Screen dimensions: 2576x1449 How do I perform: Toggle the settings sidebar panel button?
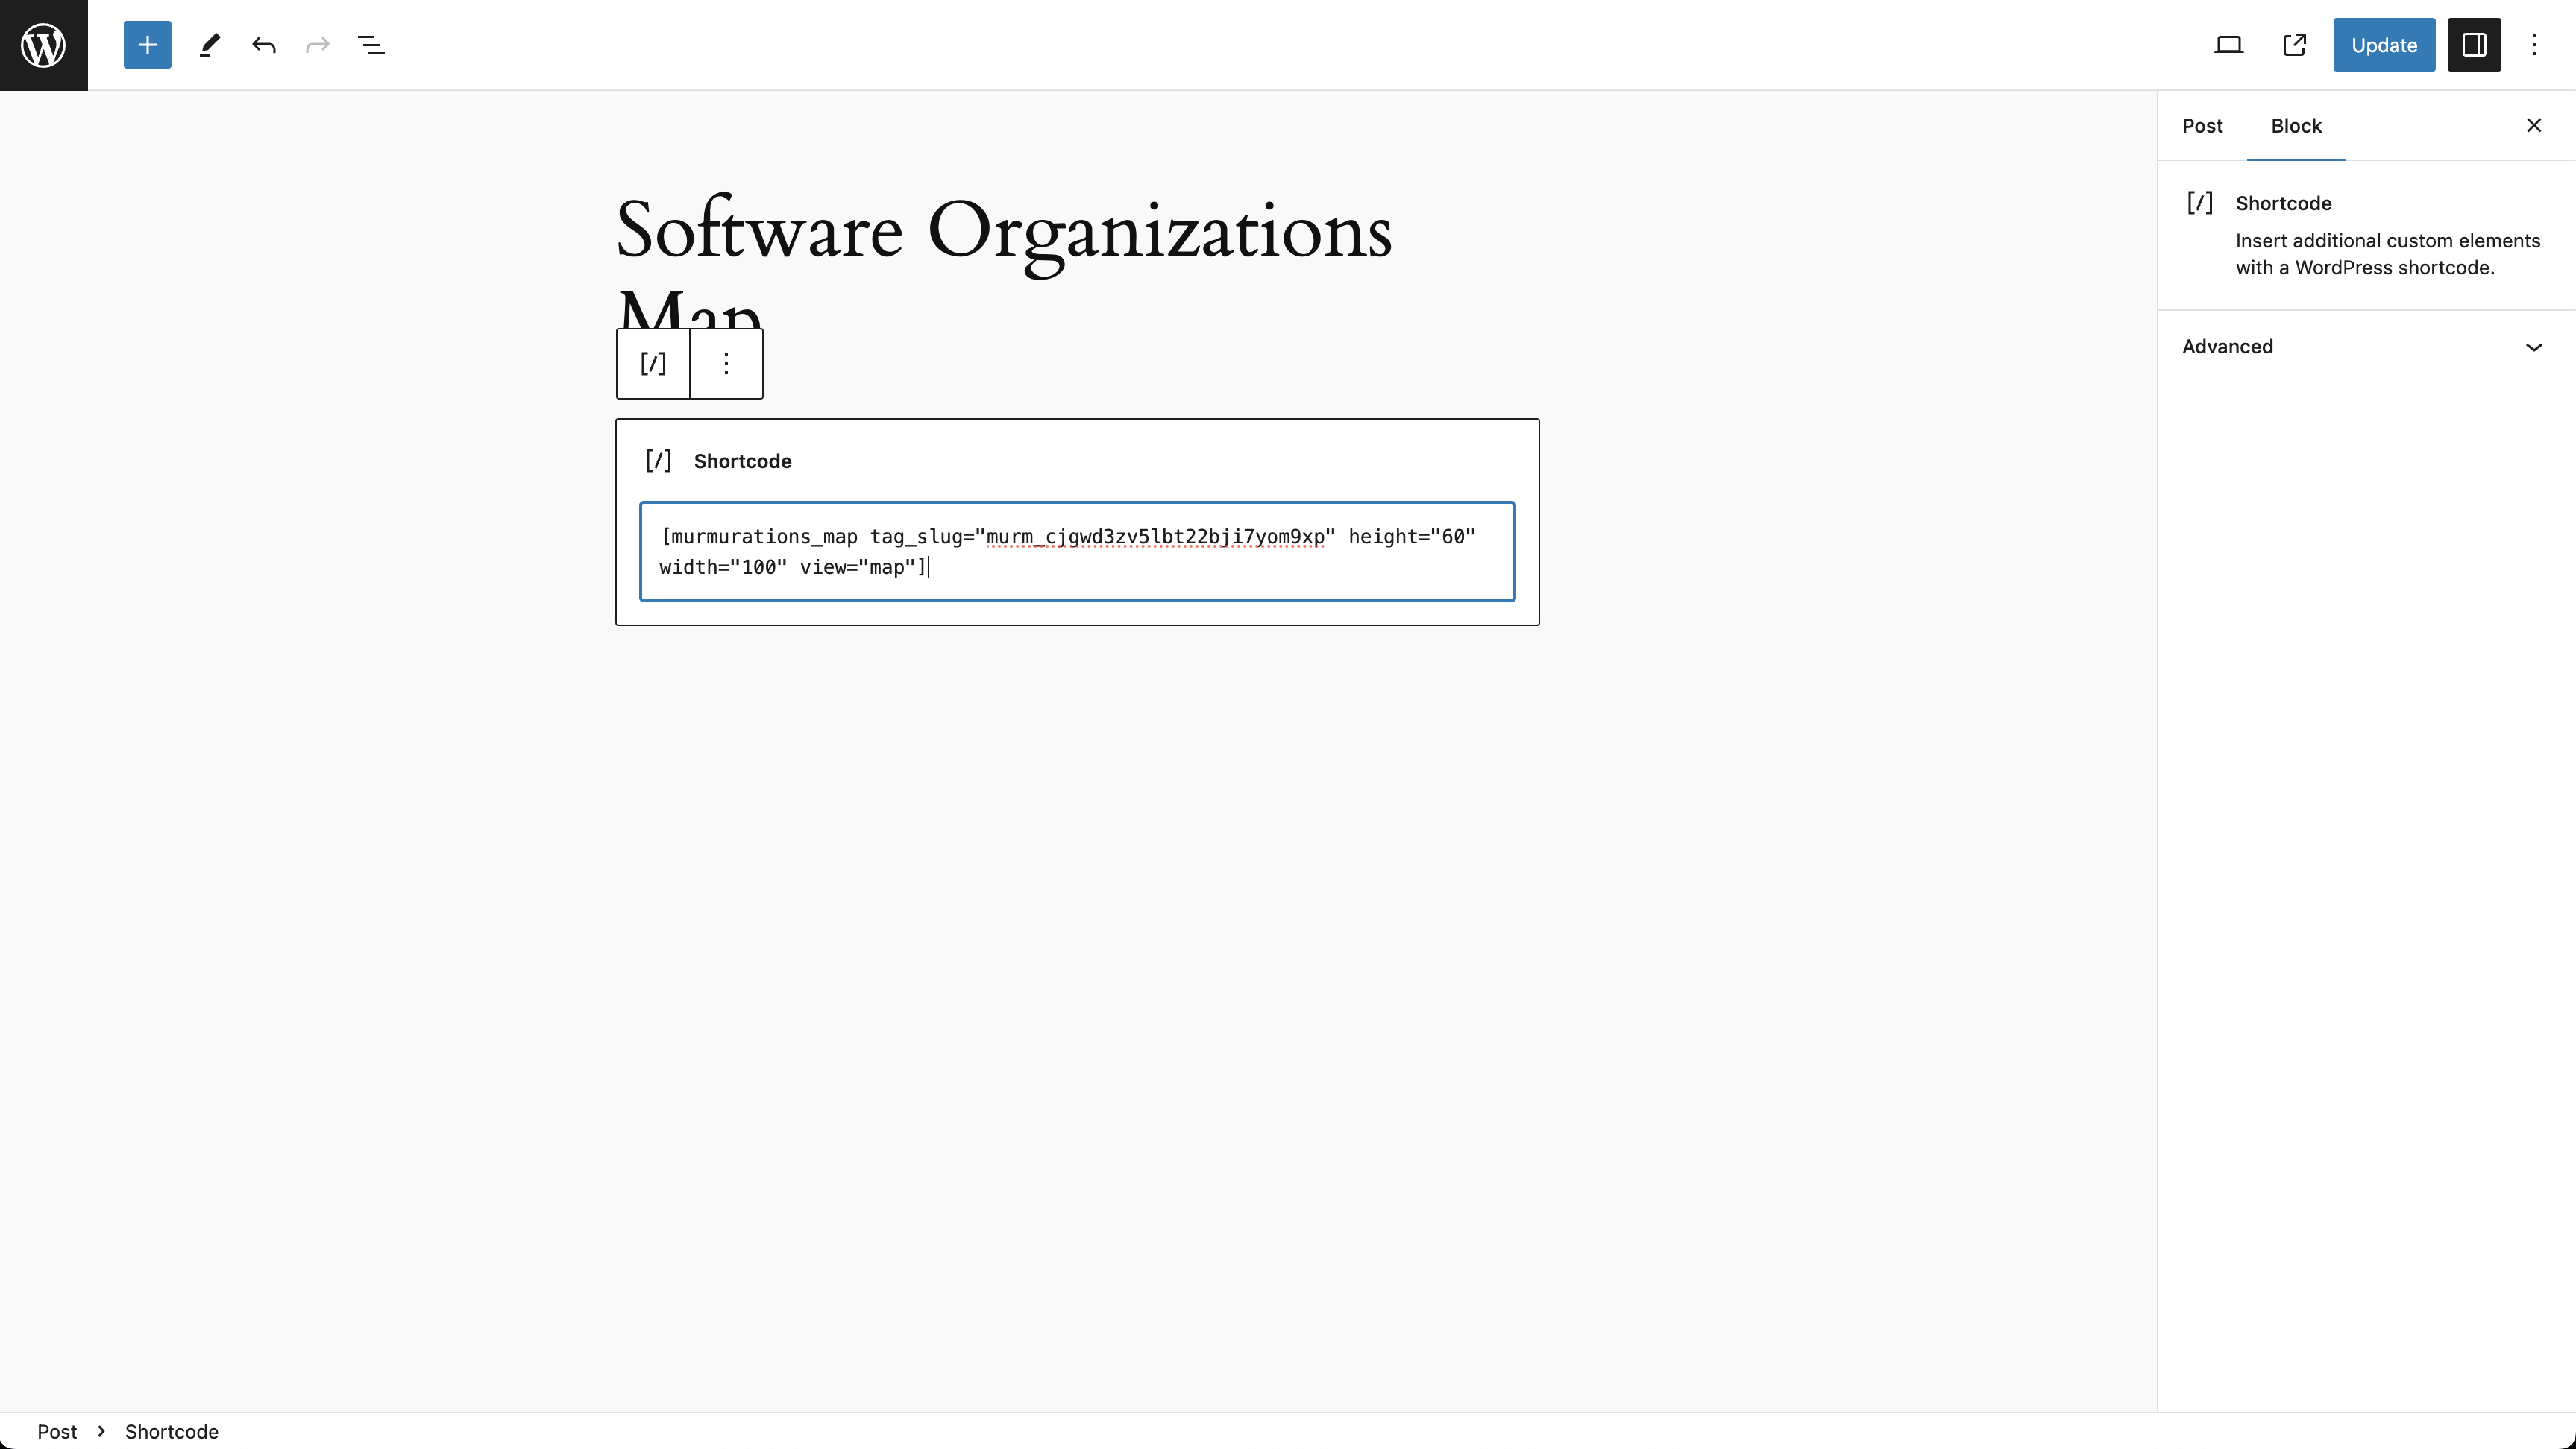pos(2474,45)
